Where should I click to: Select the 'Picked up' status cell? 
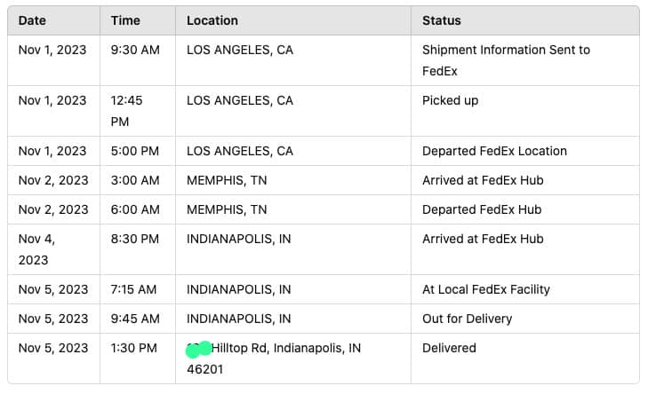(x=450, y=100)
